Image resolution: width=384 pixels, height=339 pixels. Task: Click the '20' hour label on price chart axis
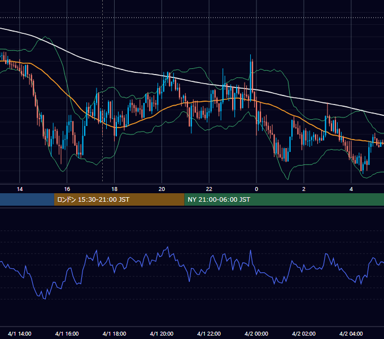coord(162,189)
